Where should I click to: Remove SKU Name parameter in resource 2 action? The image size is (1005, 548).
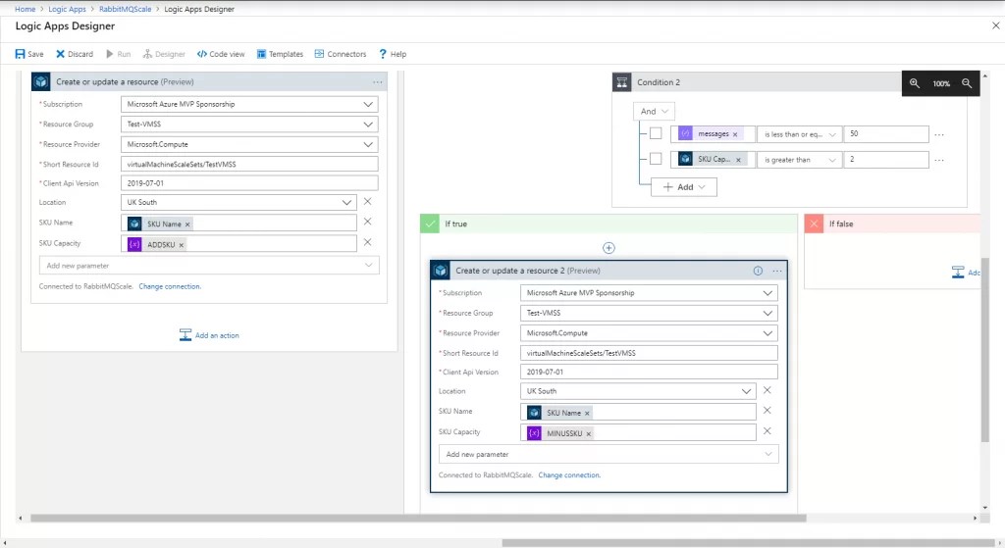pos(767,411)
